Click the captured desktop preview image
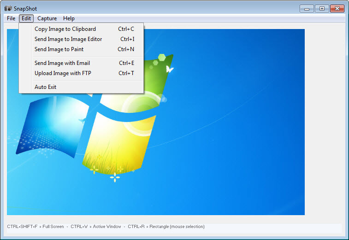This screenshot has height=240, width=349. point(156,122)
